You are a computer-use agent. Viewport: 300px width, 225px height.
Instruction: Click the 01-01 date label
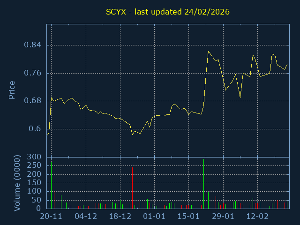point(154,217)
